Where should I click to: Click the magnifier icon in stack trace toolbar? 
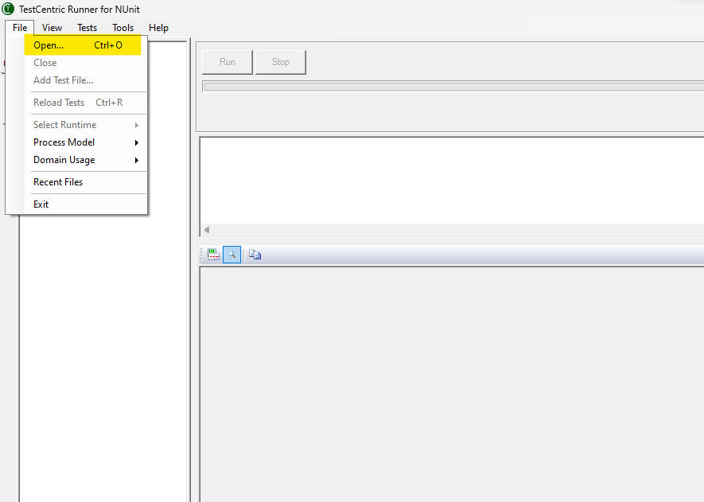[x=231, y=255]
